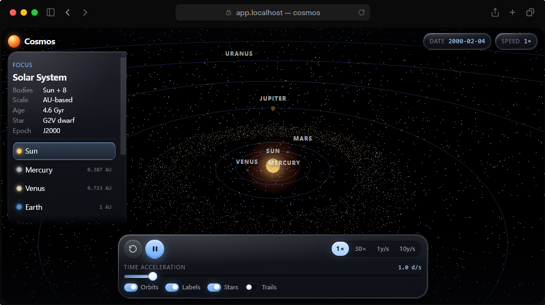Screen dimensions: 545x305
Task: Disable the Orbits toggle
Action: pos(131,287)
